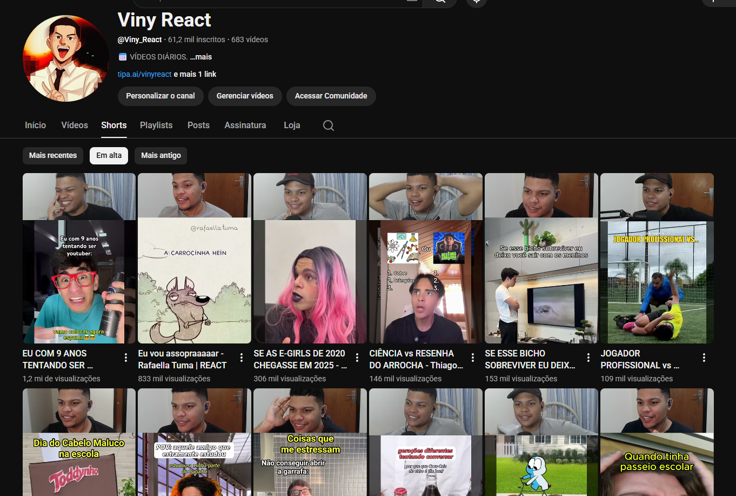Open options menu for CIÊNCIA vs RESENHA short
Viewport: 736px width, 496px height.
click(473, 358)
